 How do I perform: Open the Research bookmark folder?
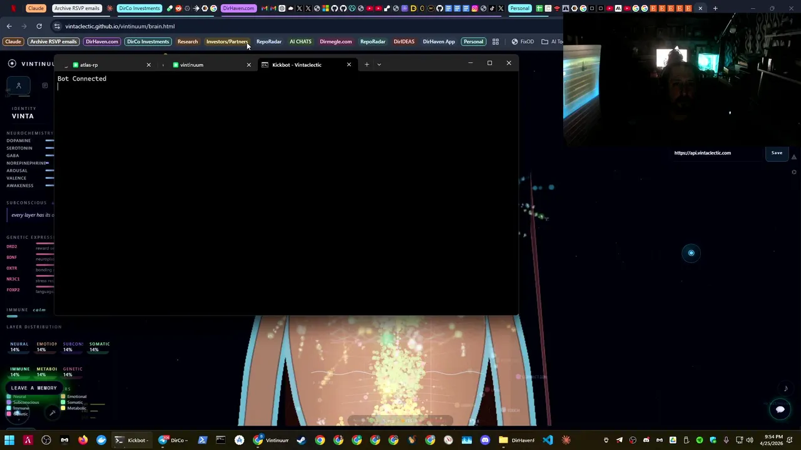pyautogui.click(x=187, y=42)
